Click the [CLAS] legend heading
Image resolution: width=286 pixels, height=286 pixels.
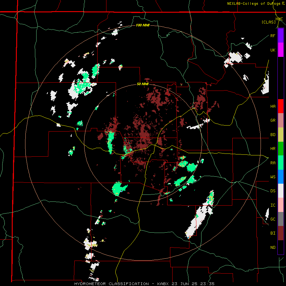(269, 22)
